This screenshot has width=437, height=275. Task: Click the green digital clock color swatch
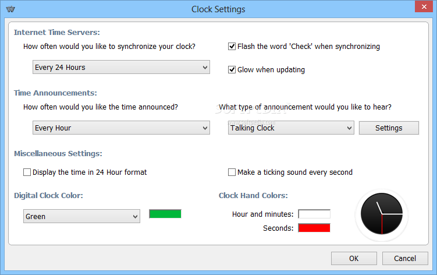[x=165, y=214]
